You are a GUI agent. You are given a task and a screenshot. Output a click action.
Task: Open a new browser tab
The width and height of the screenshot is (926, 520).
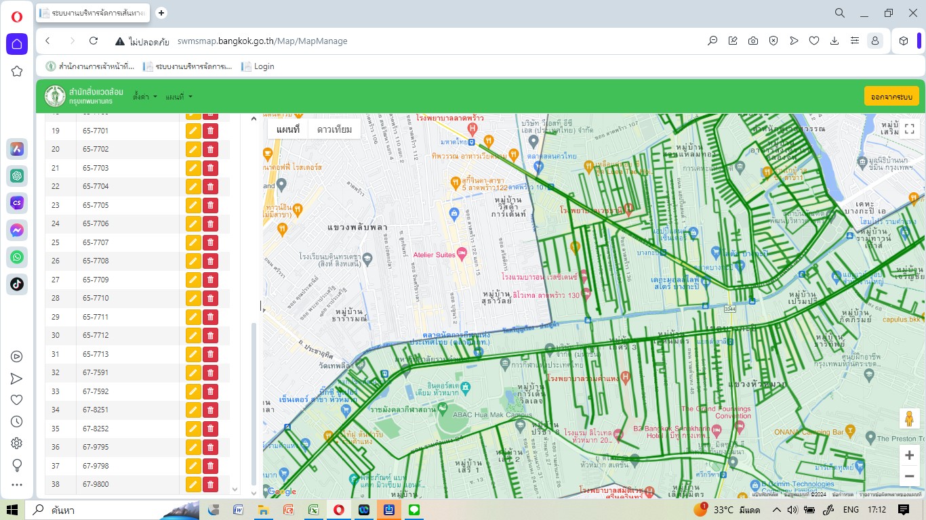pyautogui.click(x=161, y=13)
